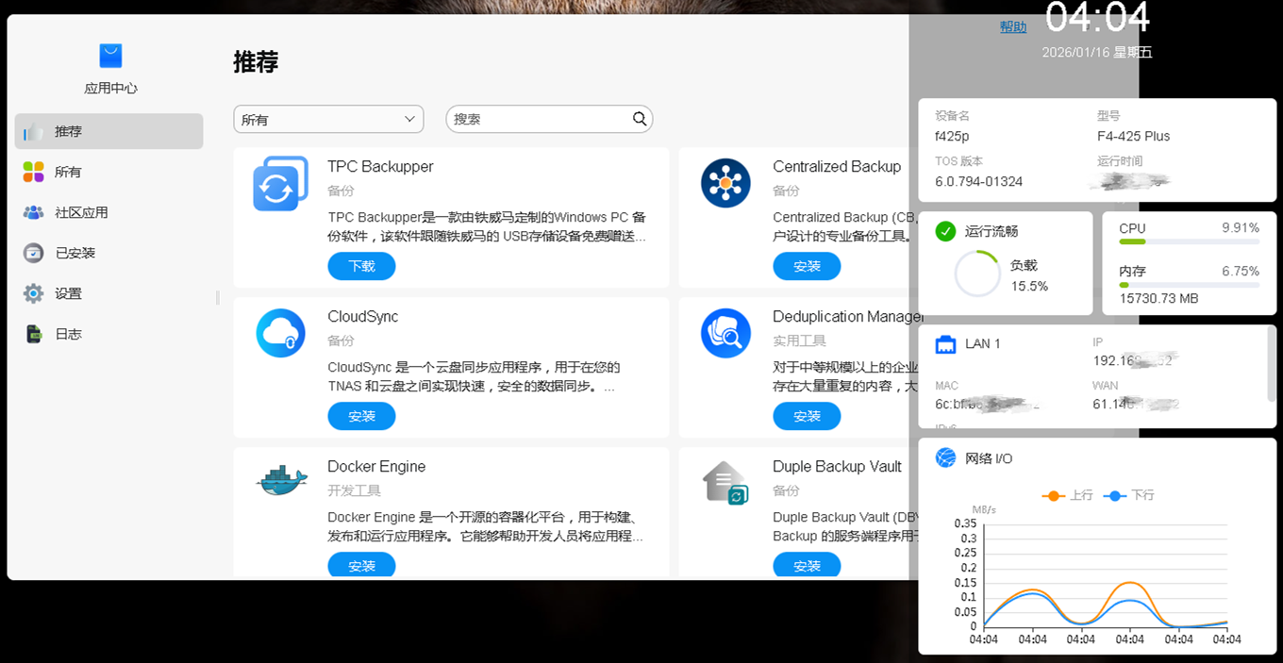The image size is (1283, 663).
Task: Open 设置 in the App Center sidebar
Action: (108, 293)
